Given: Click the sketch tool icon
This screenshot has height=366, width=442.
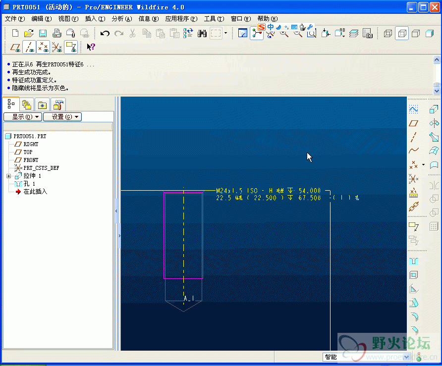Looking at the screenshot, I should pyautogui.click(x=413, y=109).
